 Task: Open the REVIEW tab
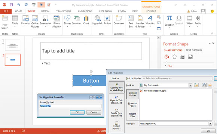[x=122, y=11]
